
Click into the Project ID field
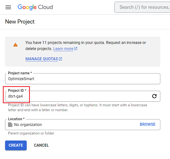point(83,96)
